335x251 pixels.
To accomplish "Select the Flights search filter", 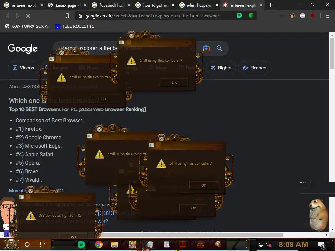I will 221,68.
